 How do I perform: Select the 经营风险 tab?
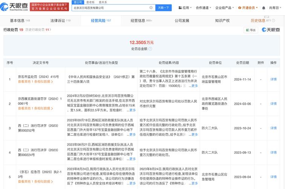[101, 20]
